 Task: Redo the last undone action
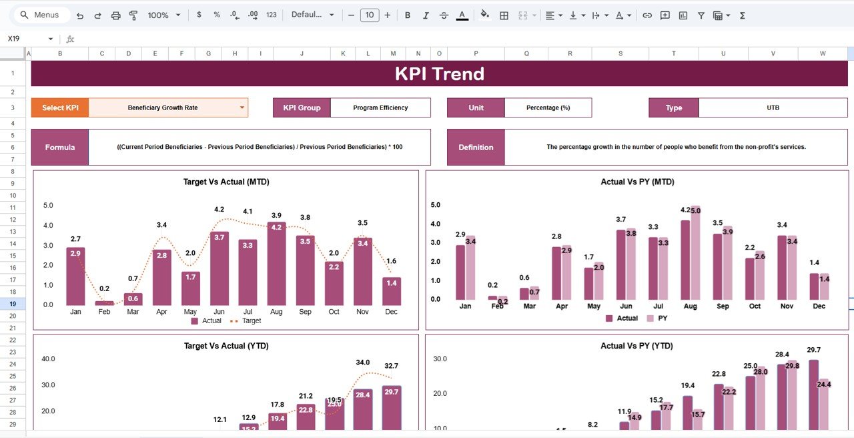click(x=97, y=14)
